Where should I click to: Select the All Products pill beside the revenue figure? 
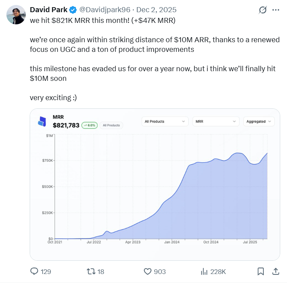tap(111, 126)
